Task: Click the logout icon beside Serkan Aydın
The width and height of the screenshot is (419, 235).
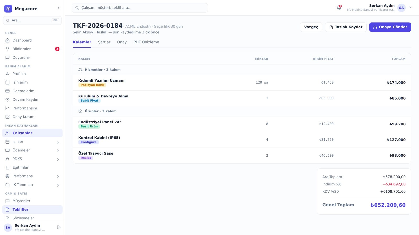Action: coord(59,227)
